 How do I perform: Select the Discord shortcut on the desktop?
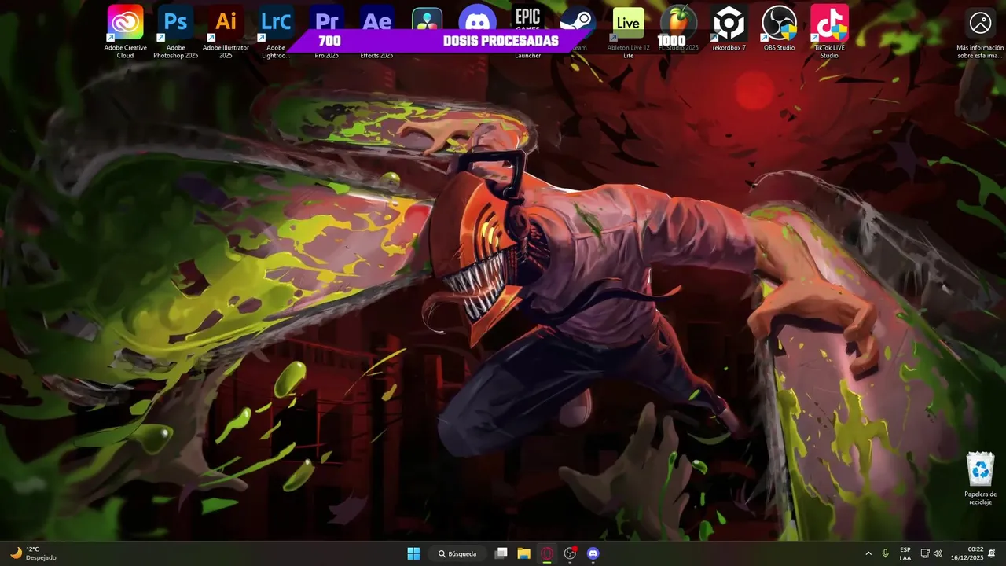point(477,20)
